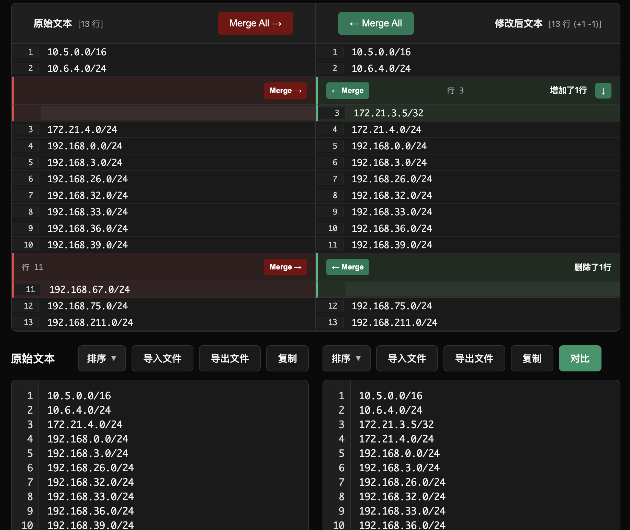
Task: Click the red Merge → in the added-line block
Action: 285,91
